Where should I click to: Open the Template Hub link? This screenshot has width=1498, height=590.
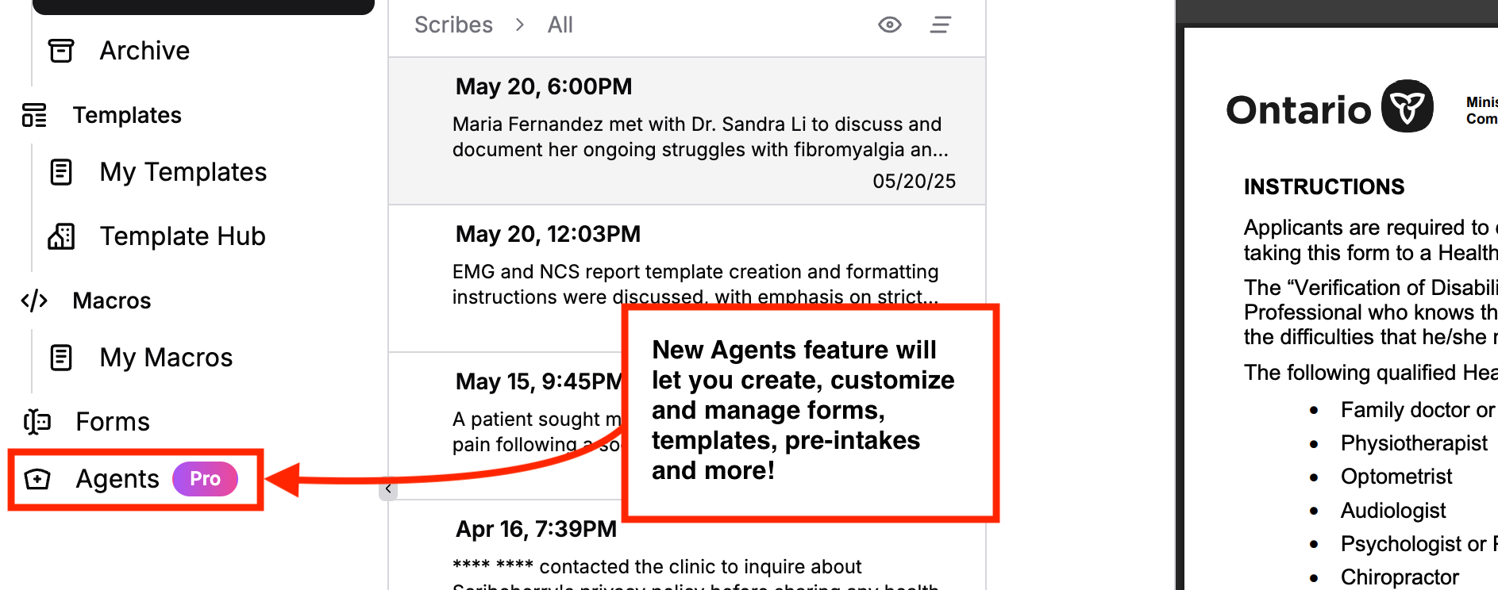(183, 236)
